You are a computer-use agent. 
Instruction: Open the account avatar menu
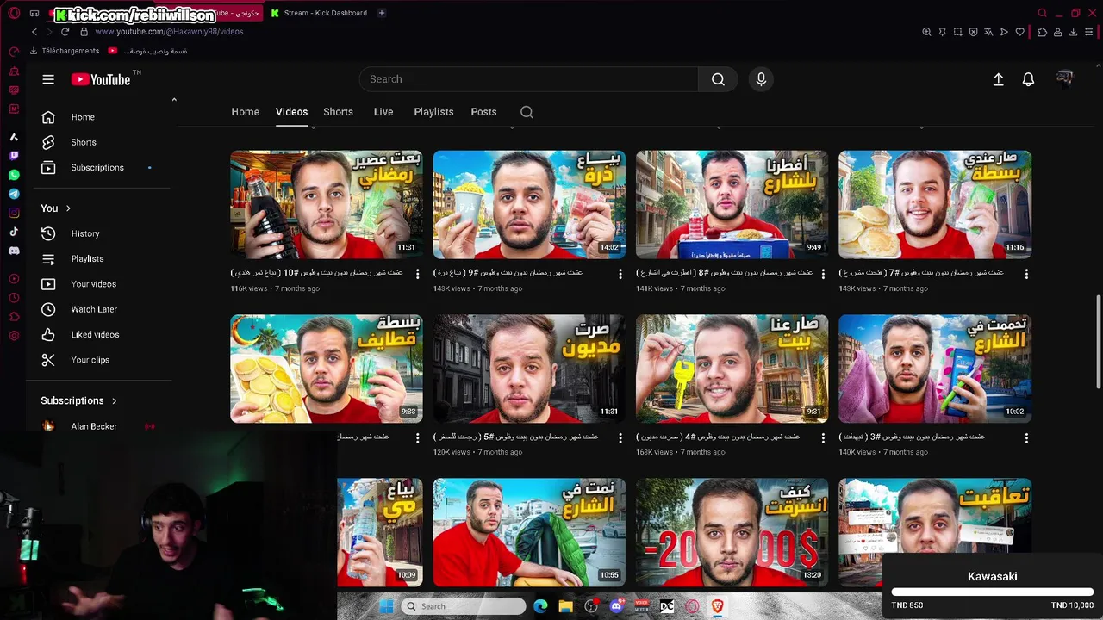(1065, 79)
